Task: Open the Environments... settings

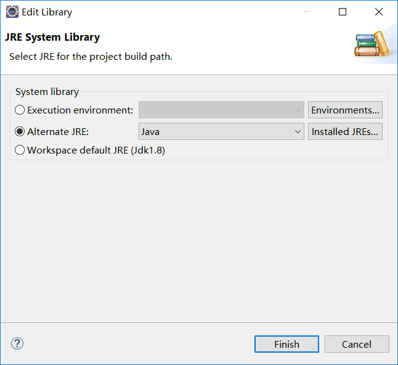Action: (345, 110)
